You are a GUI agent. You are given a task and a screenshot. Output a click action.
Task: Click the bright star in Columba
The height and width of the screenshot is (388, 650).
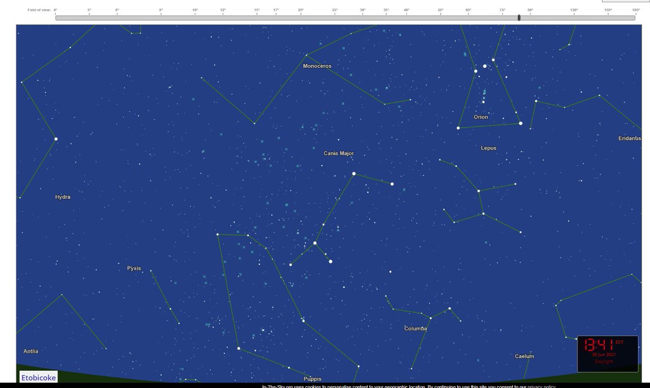(x=449, y=308)
